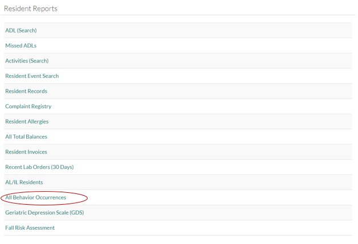Go to Resident Event Search
358x244 pixels.
[32, 76]
